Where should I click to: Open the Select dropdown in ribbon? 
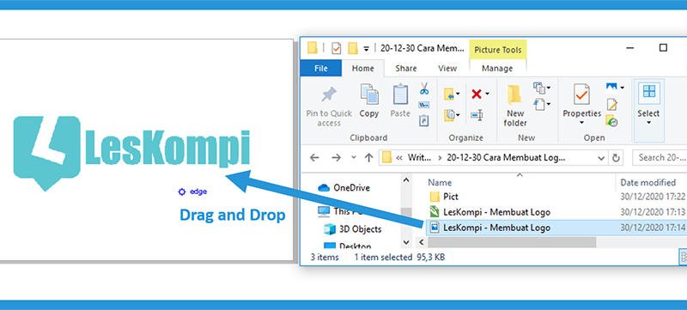[648, 105]
